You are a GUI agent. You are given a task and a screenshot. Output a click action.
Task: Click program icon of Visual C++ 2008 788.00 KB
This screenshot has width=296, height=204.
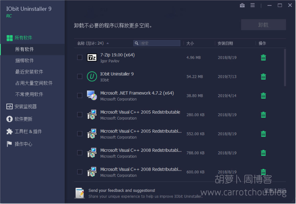click(x=92, y=153)
